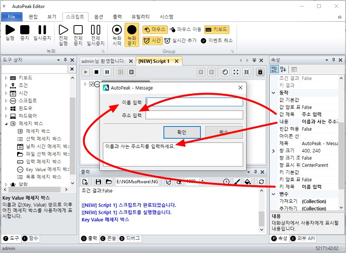Run all scripts with 전체 실행
This screenshot has width=346, height=253.
pyautogui.click(x=63, y=35)
